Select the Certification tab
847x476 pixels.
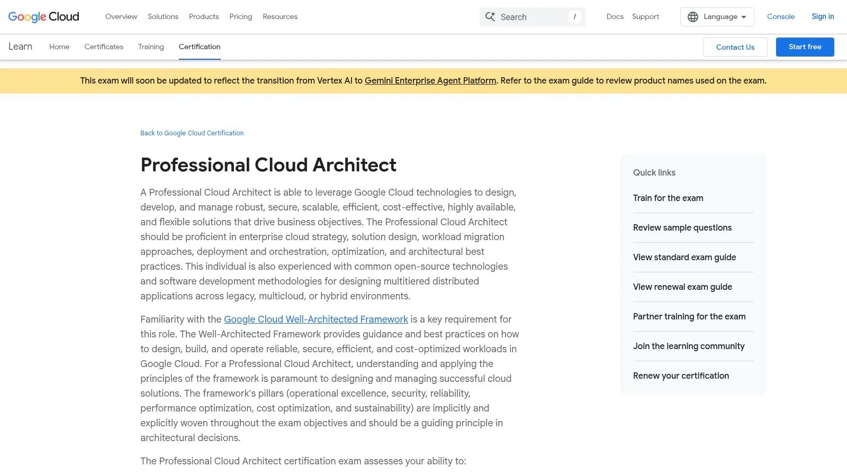[200, 47]
